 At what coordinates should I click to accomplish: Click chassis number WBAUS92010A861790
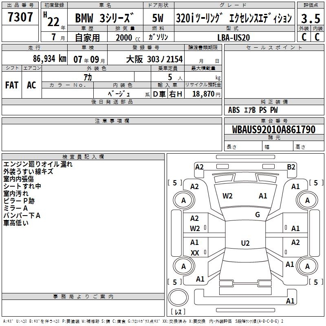click(x=273, y=130)
